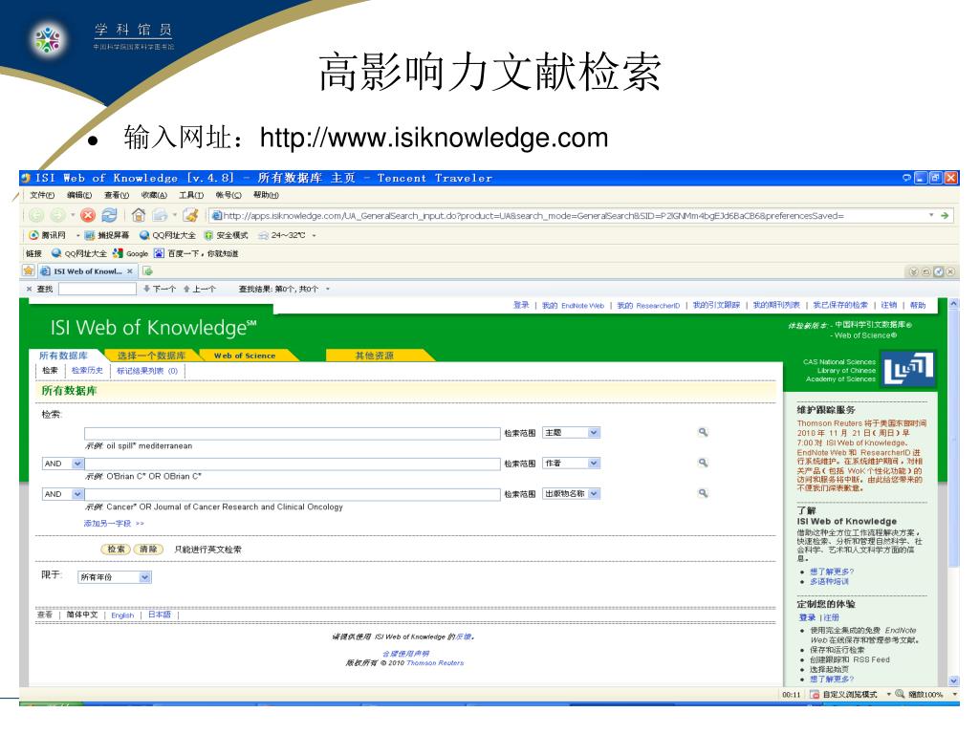Click the 检索 search button

[x=116, y=550]
